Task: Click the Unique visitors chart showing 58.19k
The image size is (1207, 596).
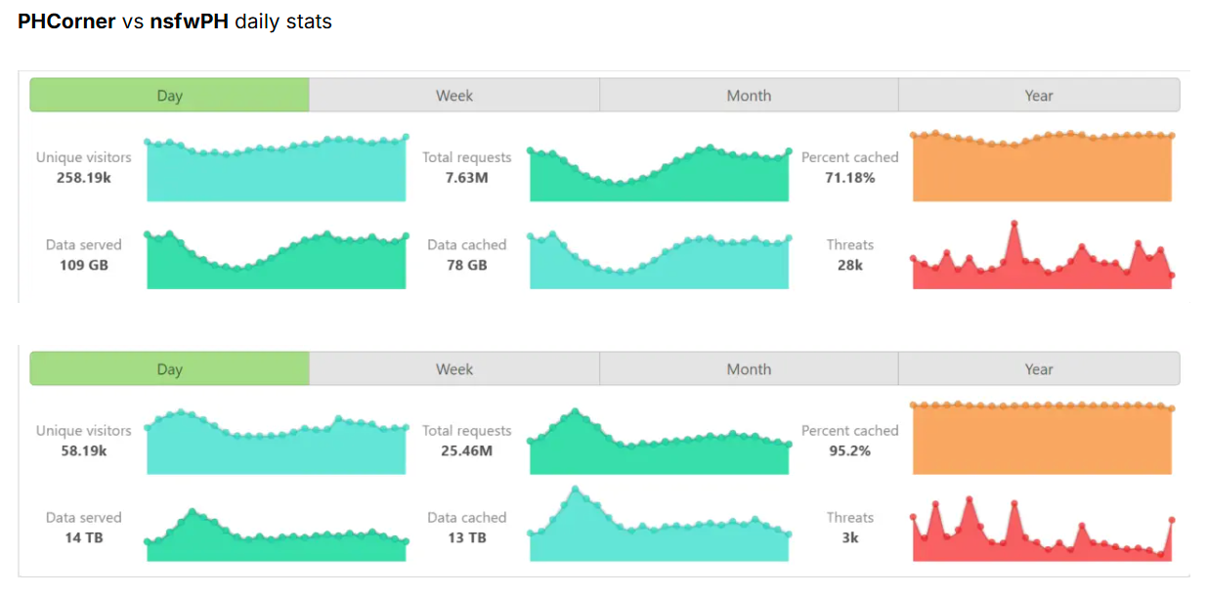Action: pos(277,443)
